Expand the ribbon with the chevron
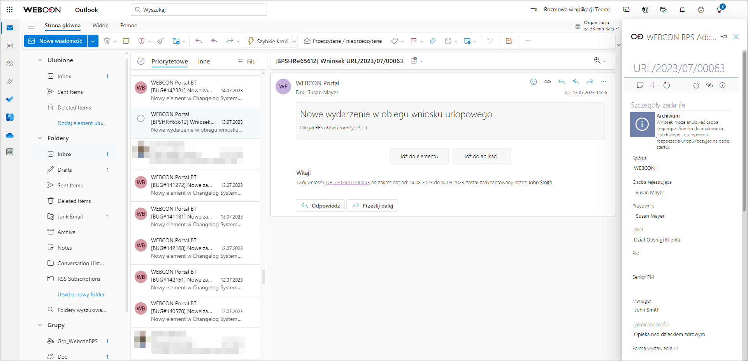748x361 pixels. (619, 45)
